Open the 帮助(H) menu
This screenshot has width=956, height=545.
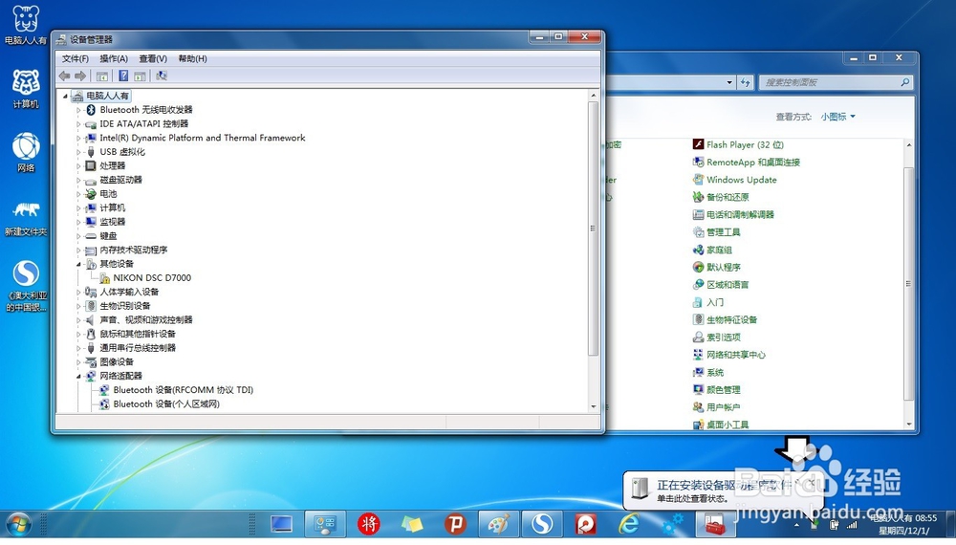(193, 58)
